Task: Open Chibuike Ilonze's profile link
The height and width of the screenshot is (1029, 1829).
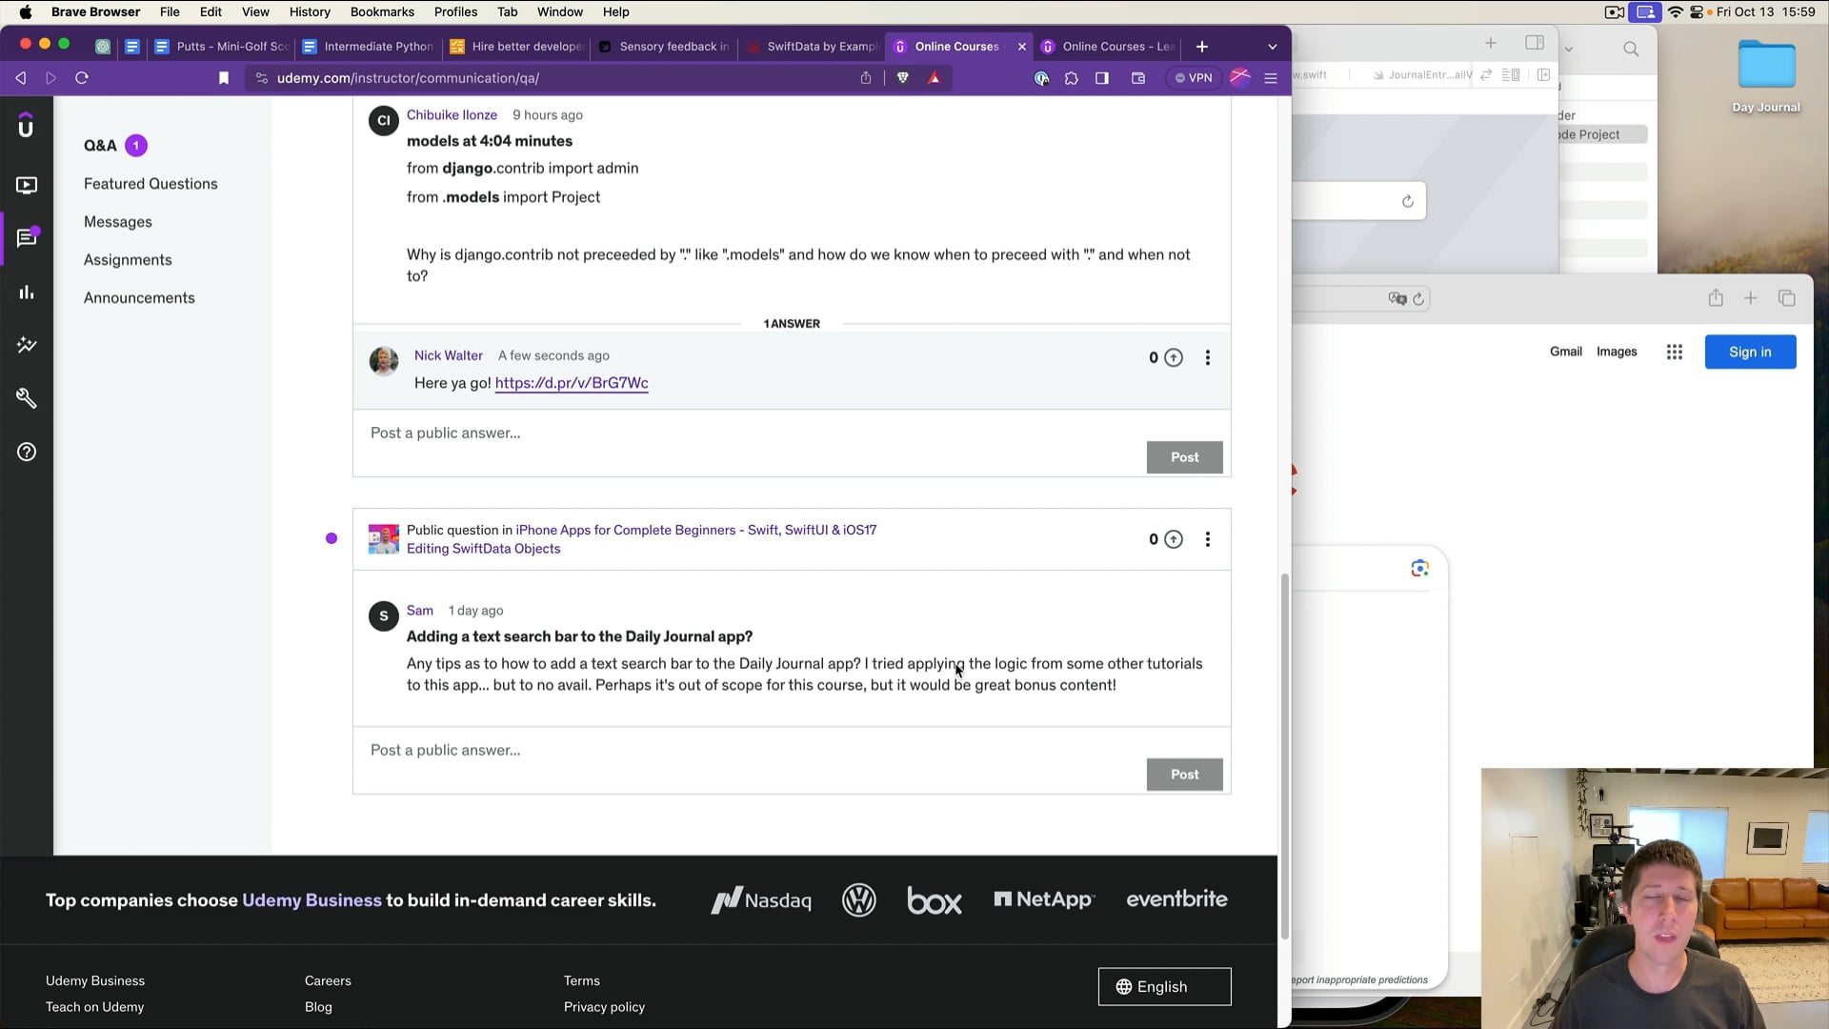Action: [x=452, y=115]
